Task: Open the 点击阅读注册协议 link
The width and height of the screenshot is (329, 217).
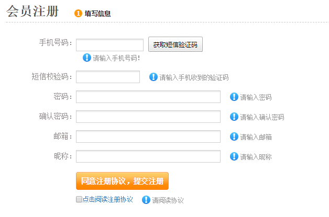Action: click(107, 199)
